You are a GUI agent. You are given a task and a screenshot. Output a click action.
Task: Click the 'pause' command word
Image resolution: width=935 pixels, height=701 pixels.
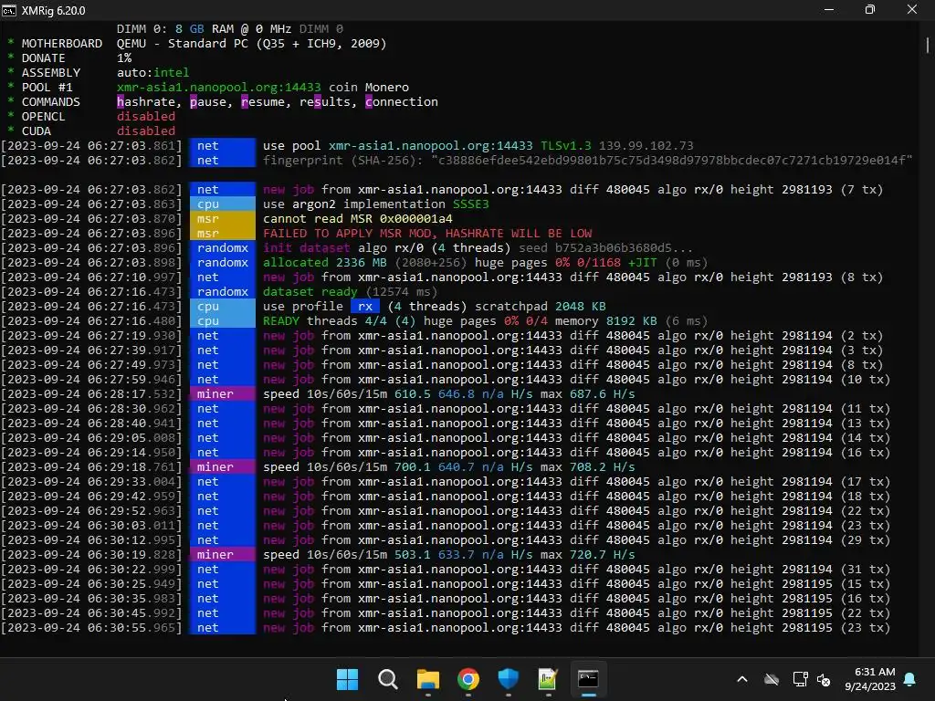(x=208, y=102)
